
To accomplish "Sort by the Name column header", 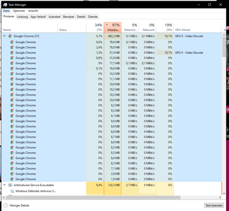I will (29, 27).
